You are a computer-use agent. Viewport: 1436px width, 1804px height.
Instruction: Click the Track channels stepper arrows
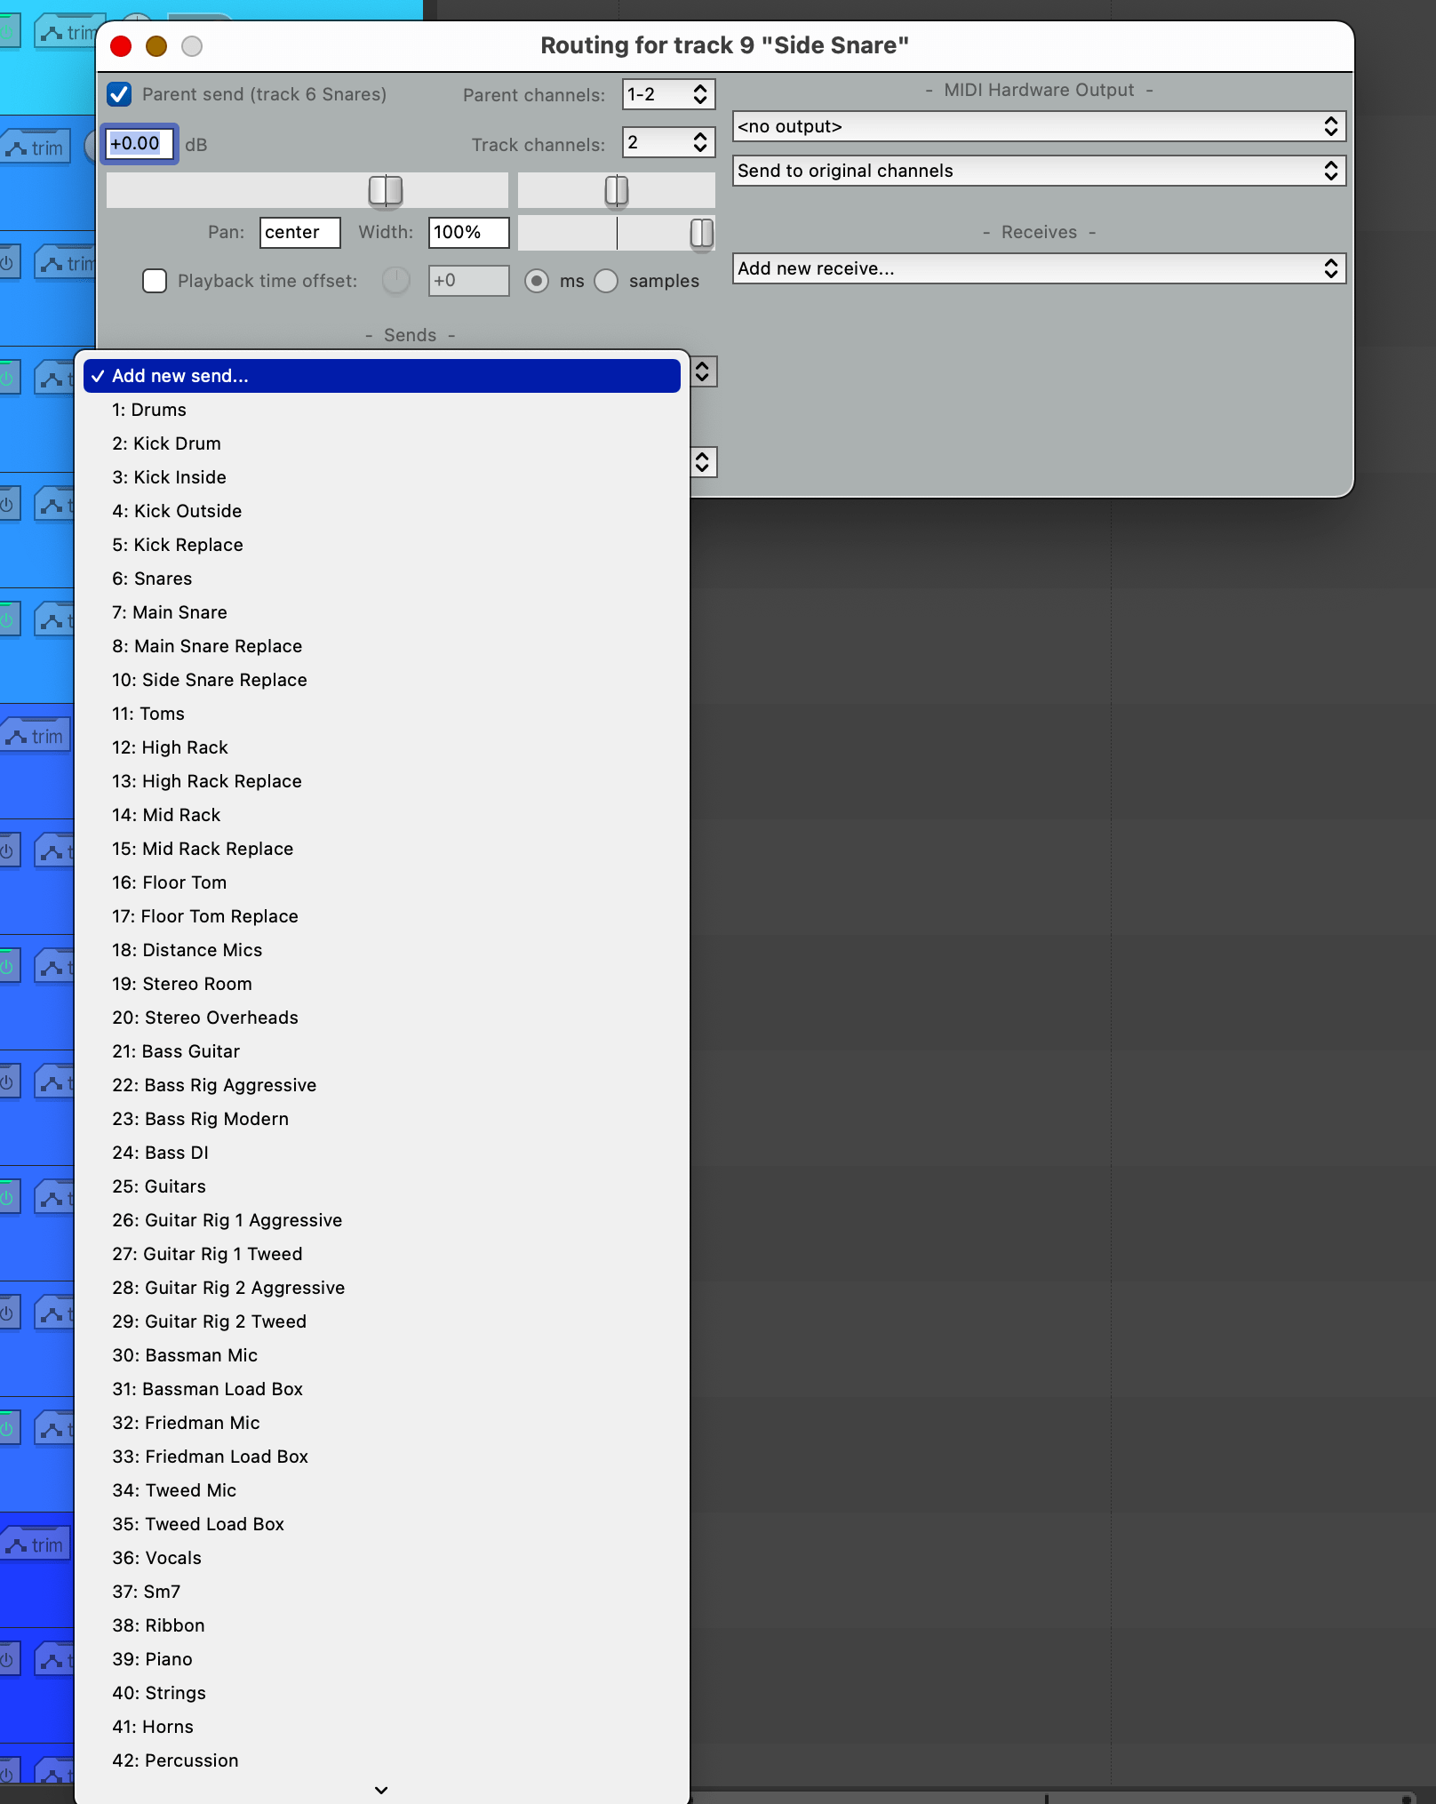[x=699, y=142]
